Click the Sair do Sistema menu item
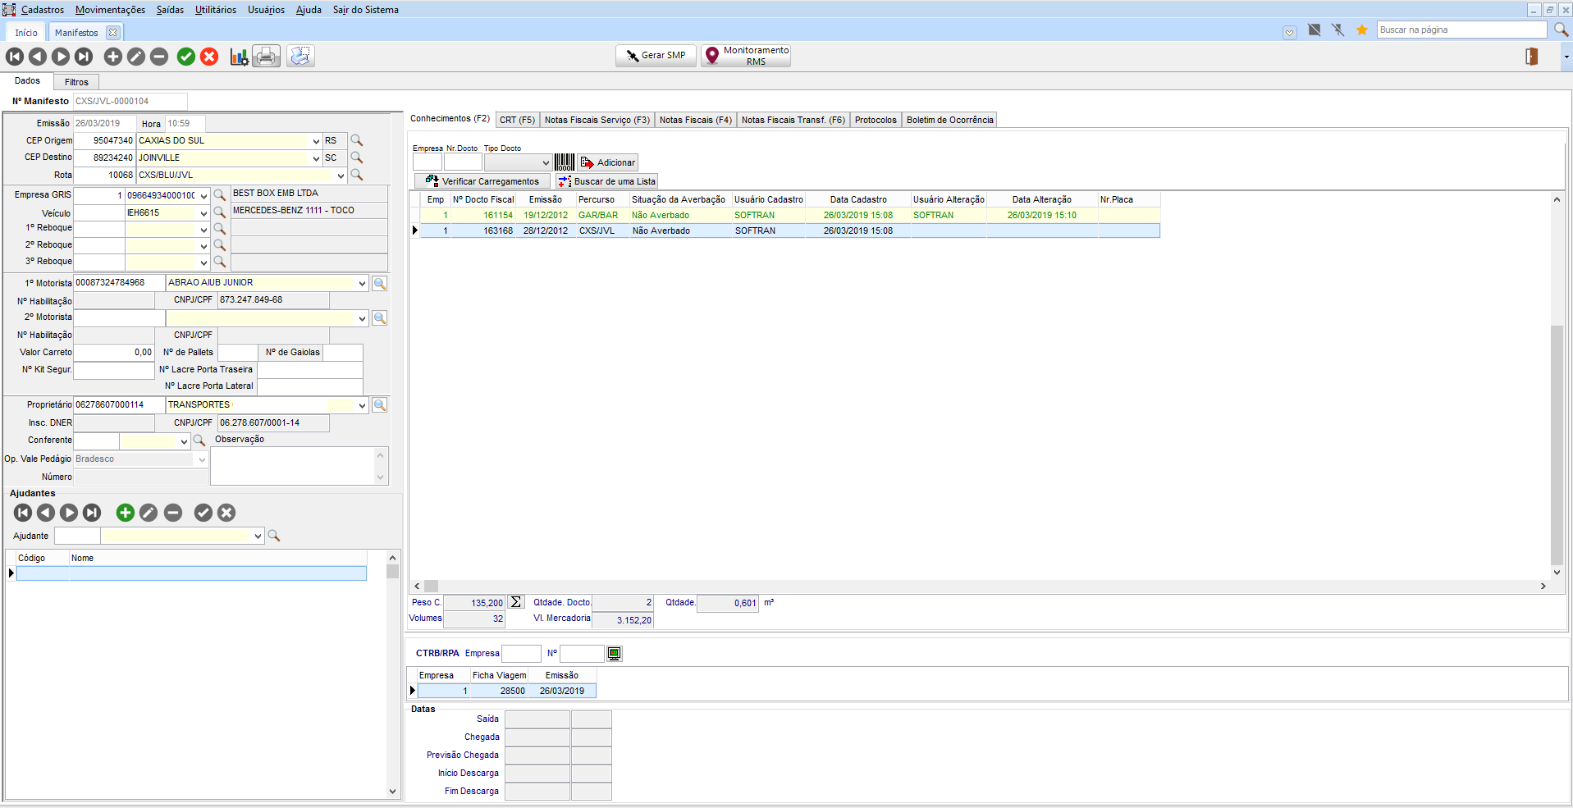 click(x=365, y=10)
